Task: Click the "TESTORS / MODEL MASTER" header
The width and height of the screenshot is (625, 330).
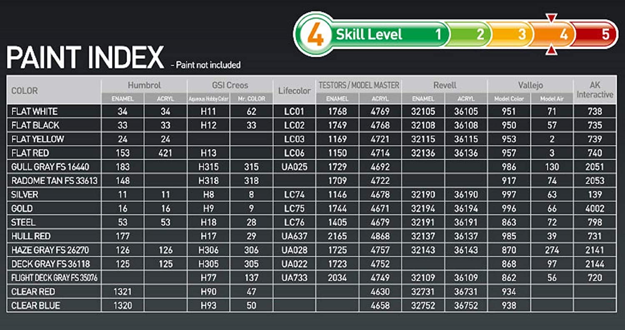Action: [359, 85]
